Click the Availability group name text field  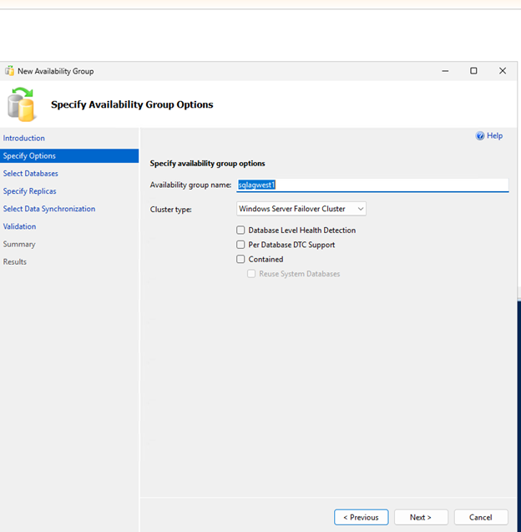pyautogui.click(x=372, y=185)
